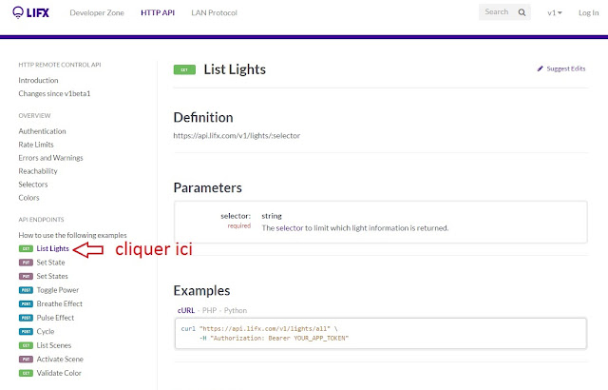Viewport: 608px width, 390px height.
Task: Open the List Scenes endpoint
Action: 54,345
